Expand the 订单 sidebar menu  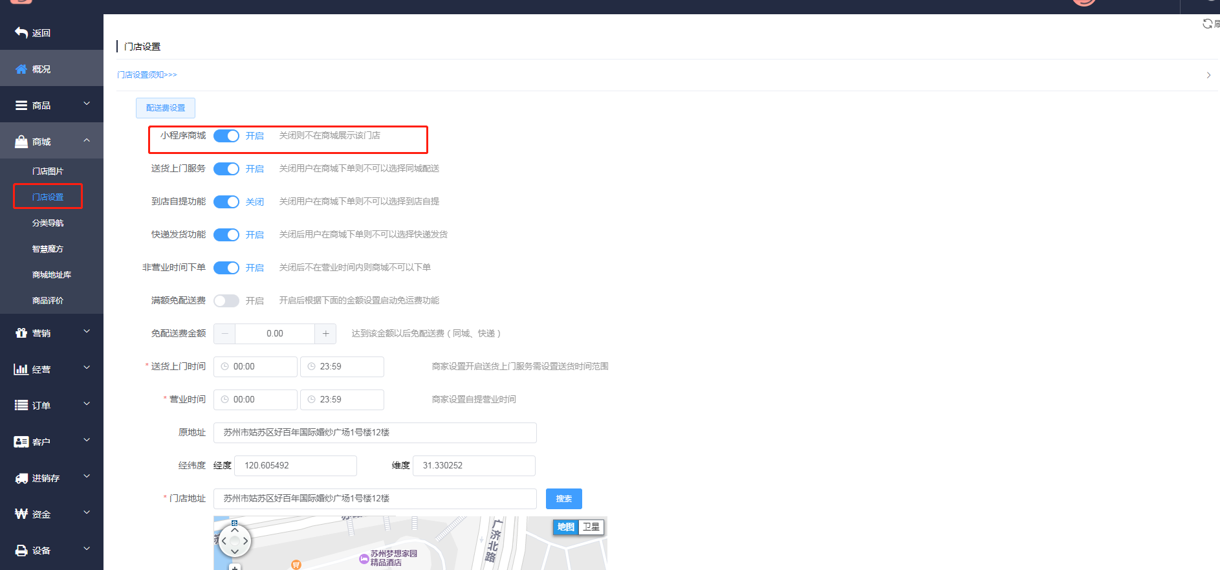pos(52,405)
